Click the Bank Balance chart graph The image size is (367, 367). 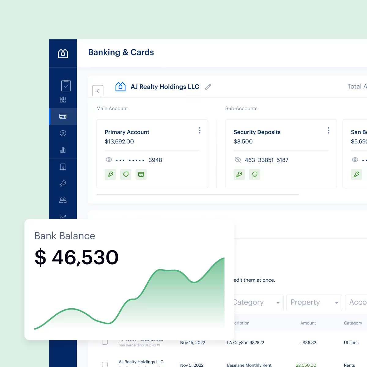point(129,294)
